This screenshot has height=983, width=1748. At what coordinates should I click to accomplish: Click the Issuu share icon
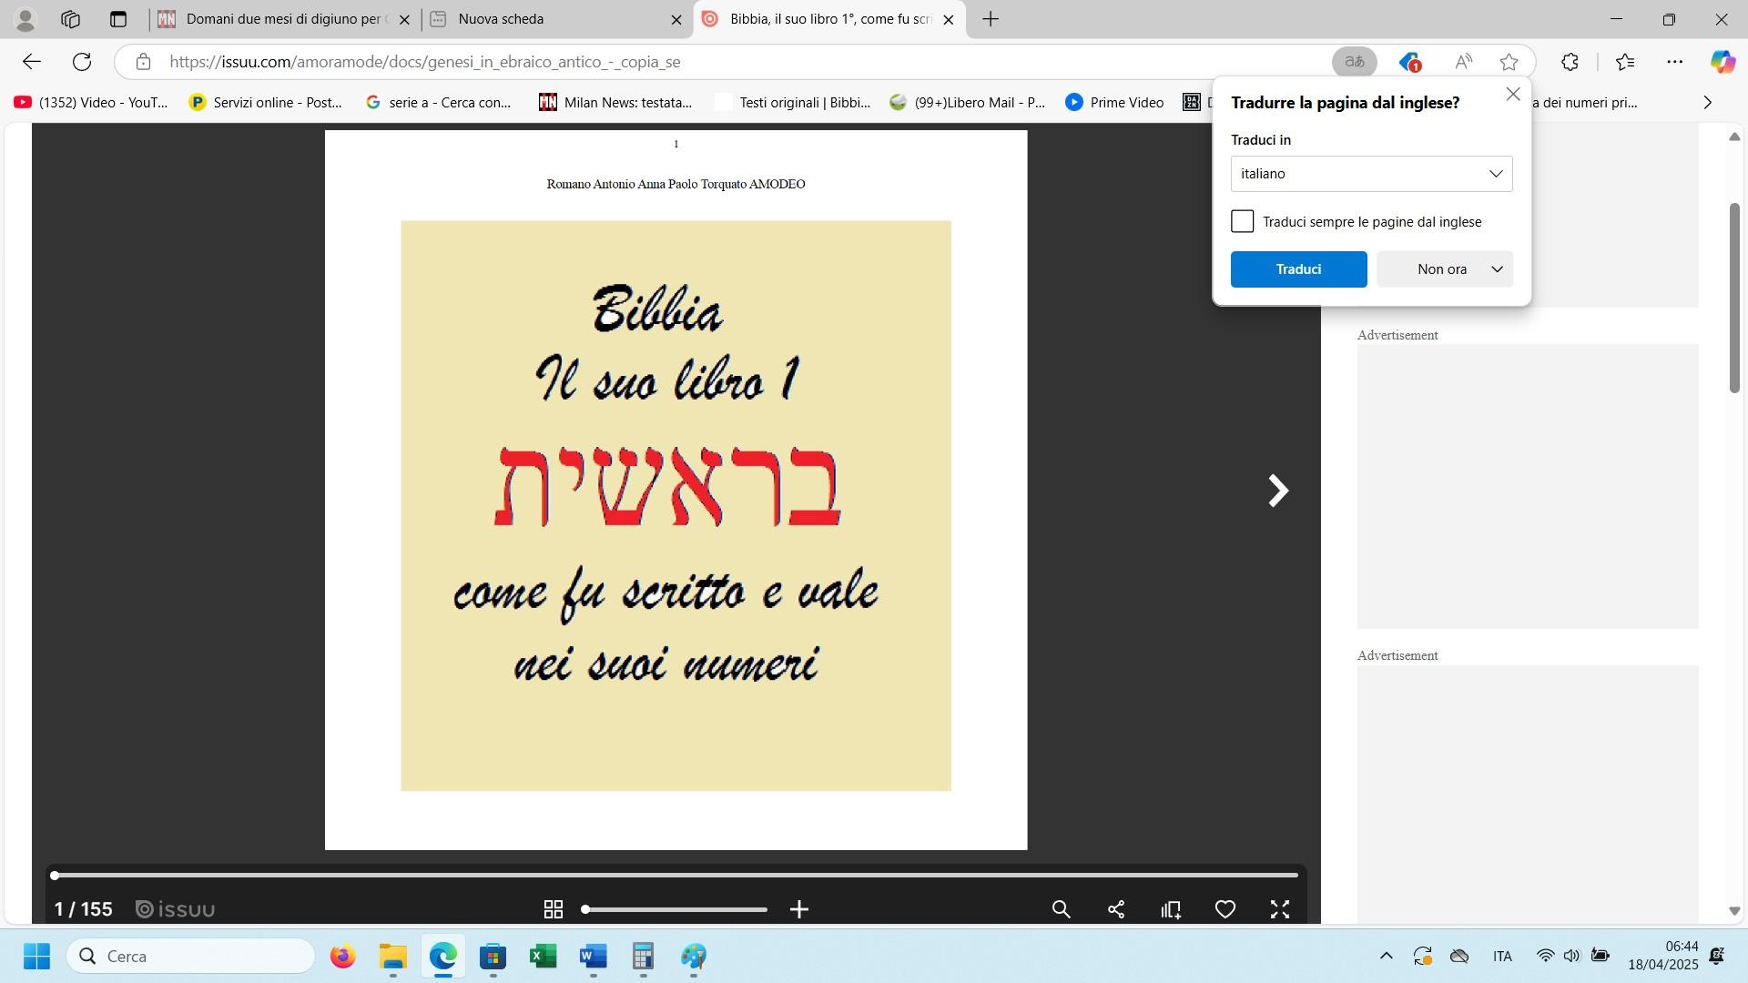[1116, 909]
